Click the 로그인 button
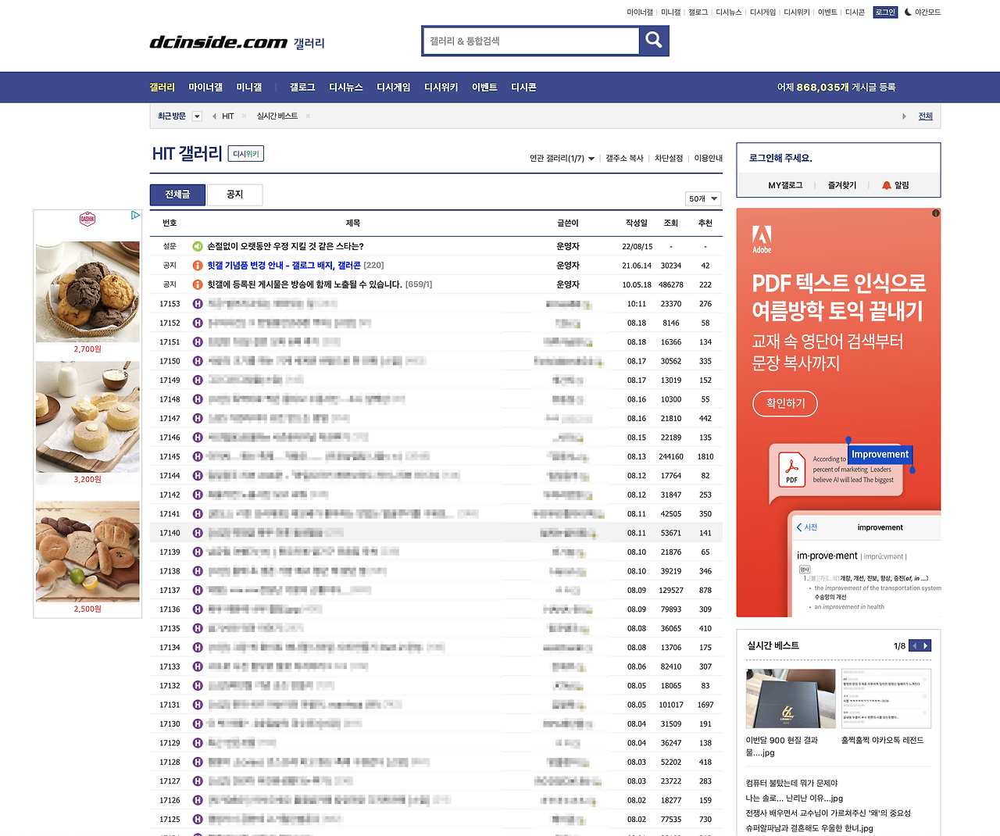The width and height of the screenshot is (1000, 836). pos(884,12)
